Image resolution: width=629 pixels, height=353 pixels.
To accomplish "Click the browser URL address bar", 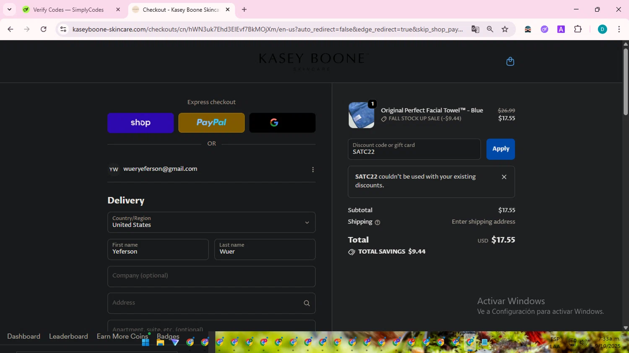I will click(268, 29).
